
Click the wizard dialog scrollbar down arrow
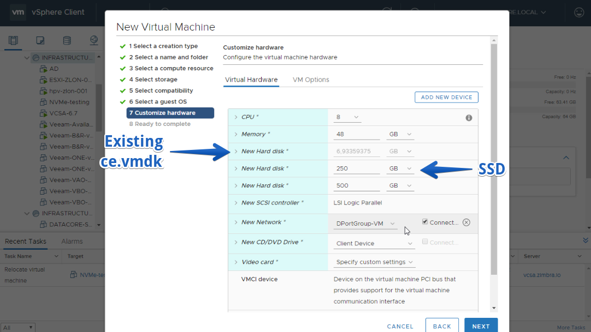[x=494, y=309]
